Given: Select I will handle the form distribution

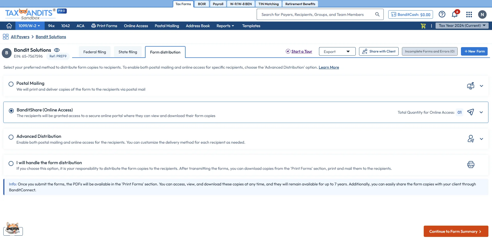Looking at the screenshot, I should [11, 163].
